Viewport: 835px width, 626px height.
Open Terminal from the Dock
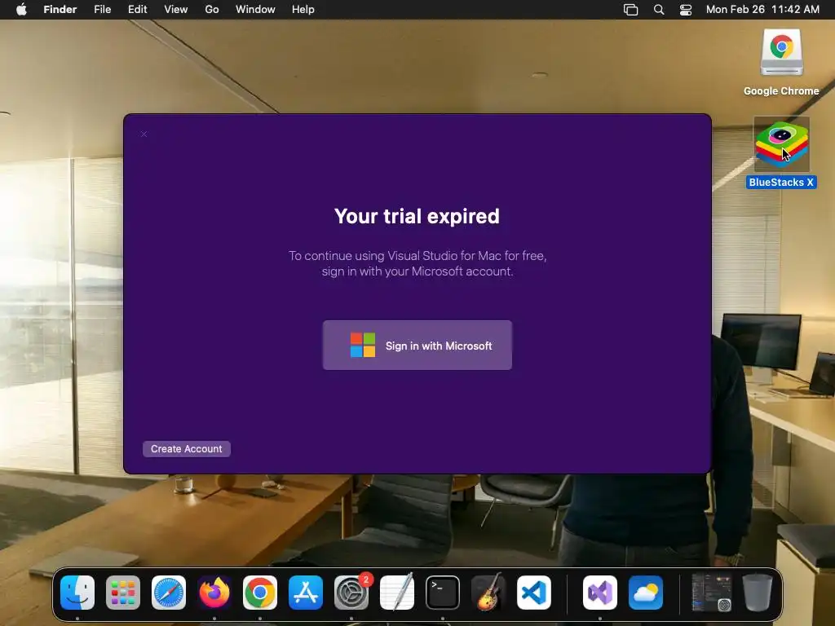[443, 593]
